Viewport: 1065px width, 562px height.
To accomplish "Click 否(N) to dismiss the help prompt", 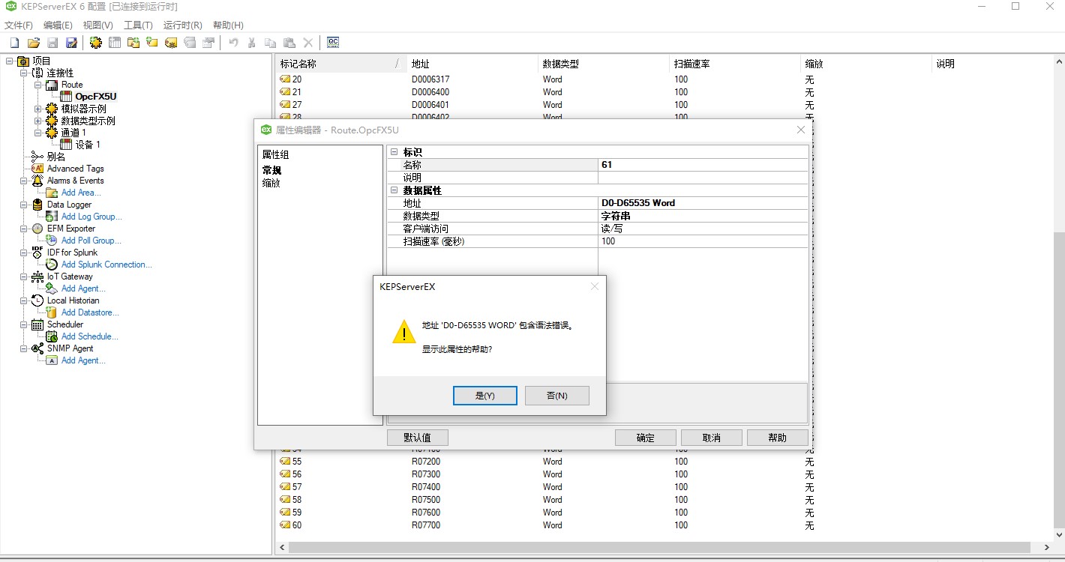I will click(556, 396).
